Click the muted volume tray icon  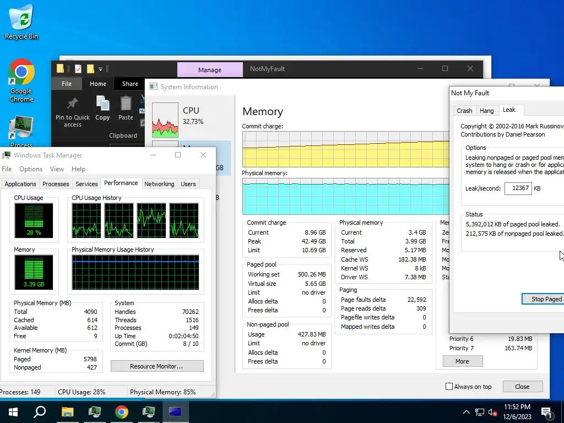coord(492,412)
